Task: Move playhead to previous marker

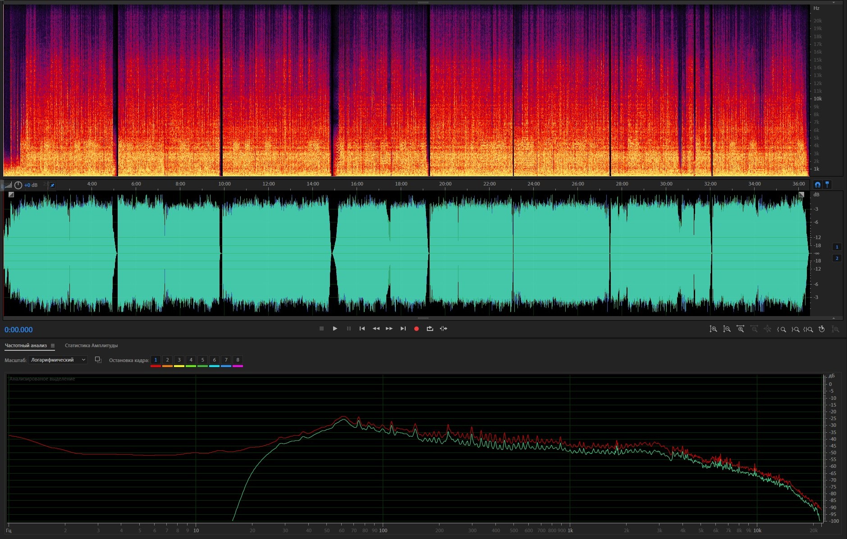Action: pyautogui.click(x=362, y=329)
